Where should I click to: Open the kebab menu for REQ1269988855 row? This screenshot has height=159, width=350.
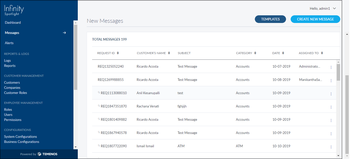pyautogui.click(x=331, y=81)
